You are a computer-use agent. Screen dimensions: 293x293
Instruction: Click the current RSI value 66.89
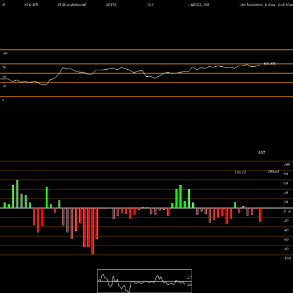coord(270,64)
